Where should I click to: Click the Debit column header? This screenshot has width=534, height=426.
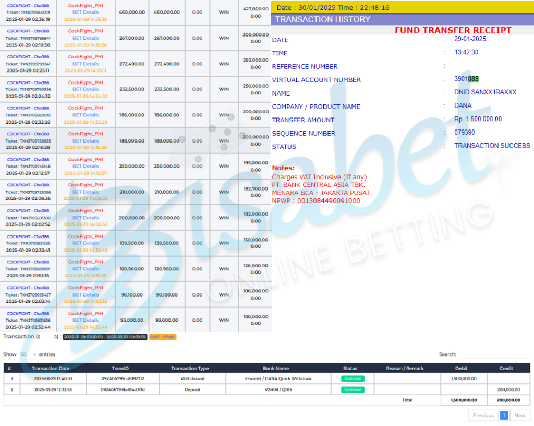pyautogui.click(x=461, y=368)
